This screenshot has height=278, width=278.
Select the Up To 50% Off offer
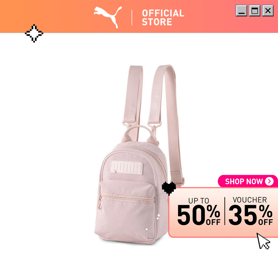coord(199,212)
